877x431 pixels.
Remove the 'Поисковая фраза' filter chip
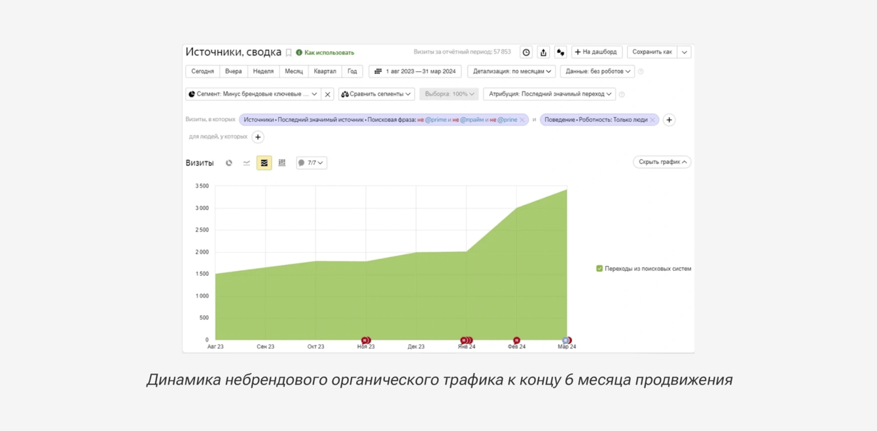522,120
